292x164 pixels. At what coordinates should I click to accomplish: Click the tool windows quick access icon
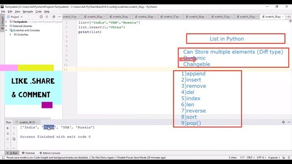(x=3, y=158)
